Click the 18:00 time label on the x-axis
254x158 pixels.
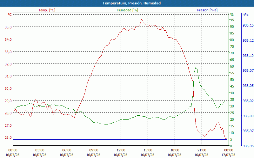[x=175, y=150]
